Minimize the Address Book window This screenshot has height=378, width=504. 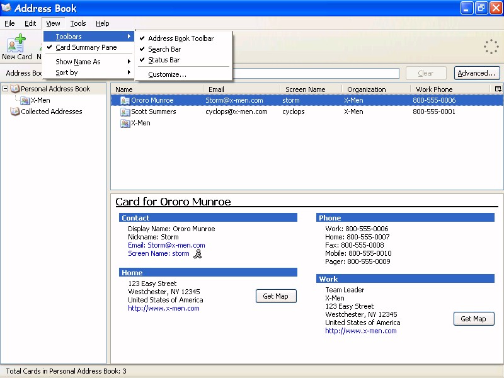click(467, 8)
